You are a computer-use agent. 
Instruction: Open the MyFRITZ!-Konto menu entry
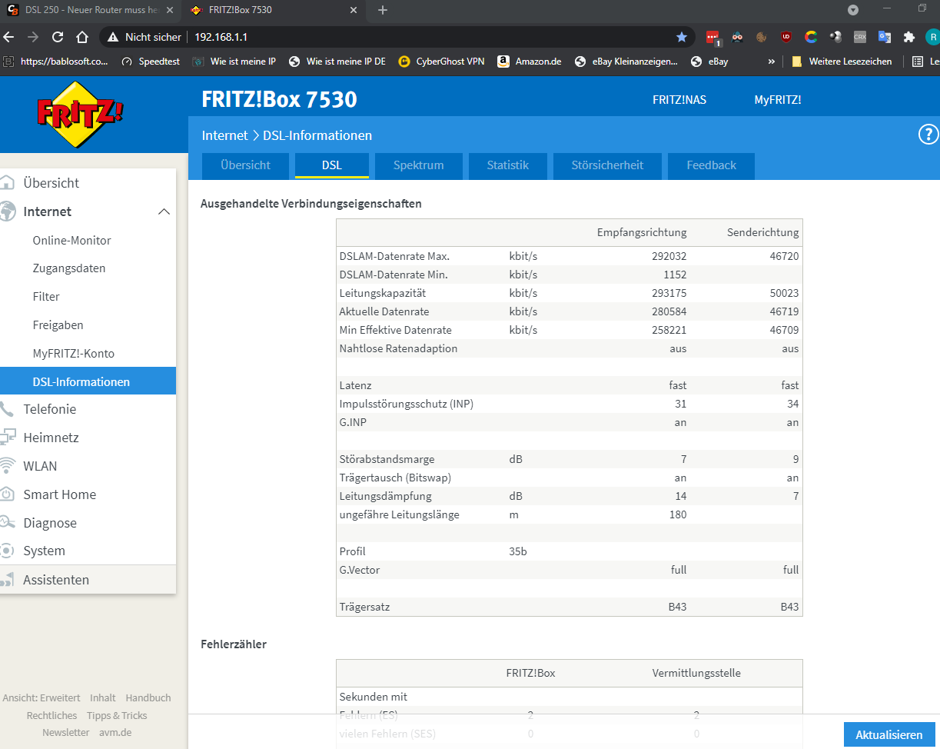click(73, 354)
